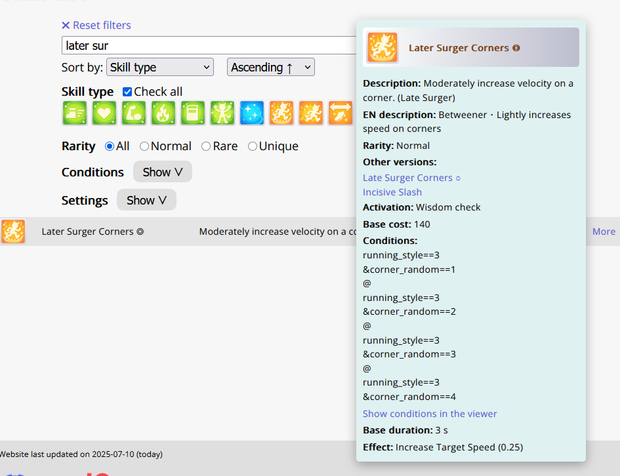Toggle the Check all checkbox
Screen dimensions: 620x476
[127, 92]
